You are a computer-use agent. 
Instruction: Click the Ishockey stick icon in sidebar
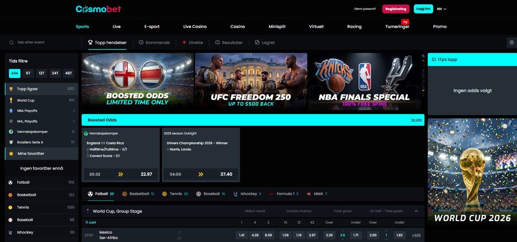(10, 232)
